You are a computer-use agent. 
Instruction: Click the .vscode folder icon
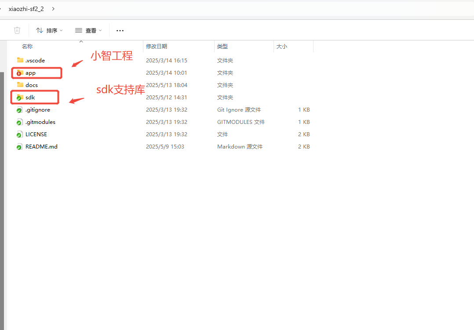tap(20, 60)
